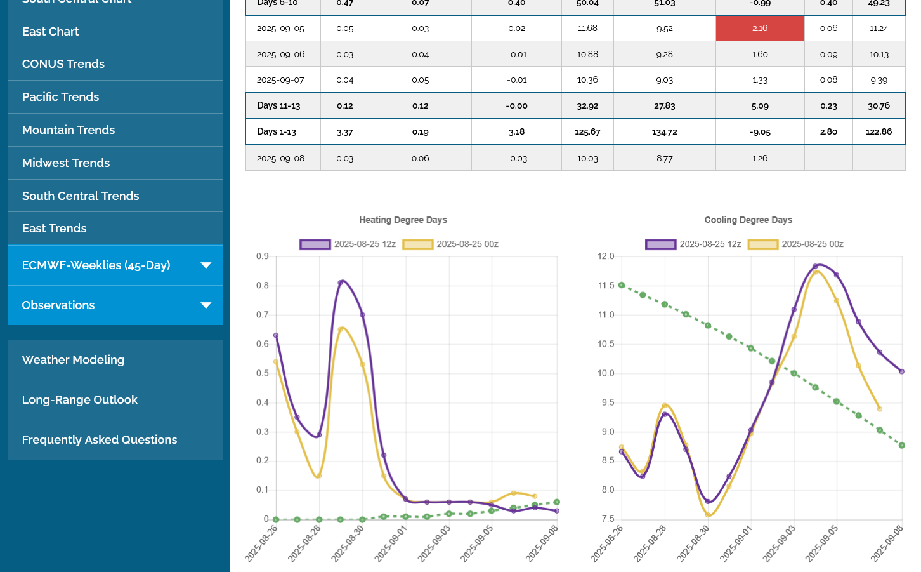Expand the ECMWF-Weeklies dropdown arrow
Image resolution: width=921 pixels, height=572 pixels.
point(206,265)
